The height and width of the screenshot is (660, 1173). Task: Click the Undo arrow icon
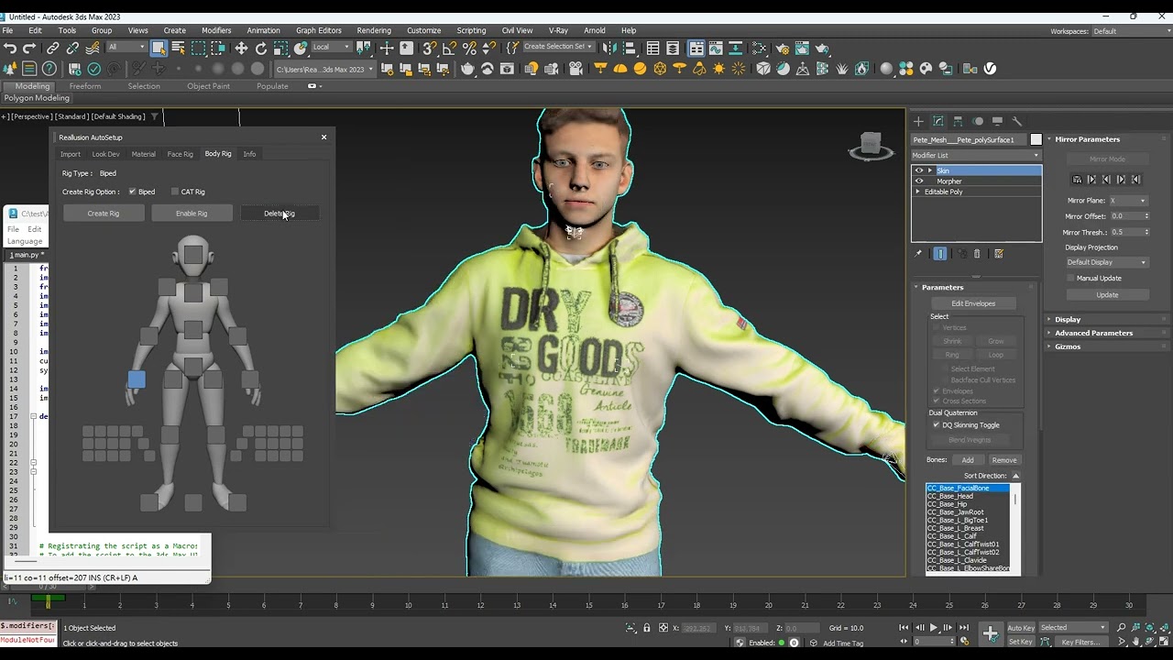(10, 48)
